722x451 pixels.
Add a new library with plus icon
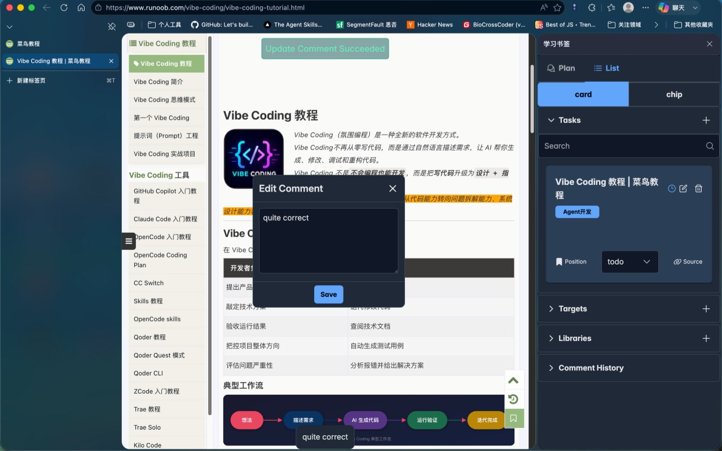coord(706,338)
